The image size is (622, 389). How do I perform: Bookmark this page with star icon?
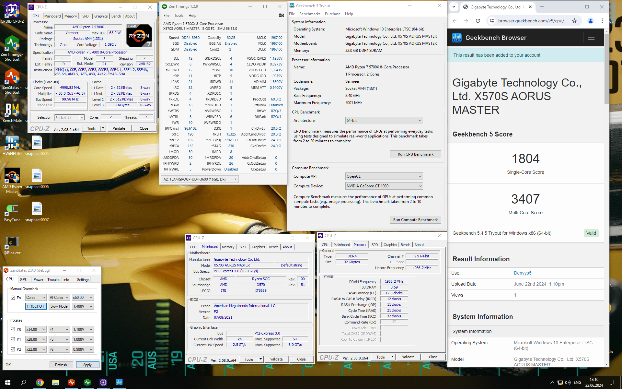pyautogui.click(x=574, y=21)
